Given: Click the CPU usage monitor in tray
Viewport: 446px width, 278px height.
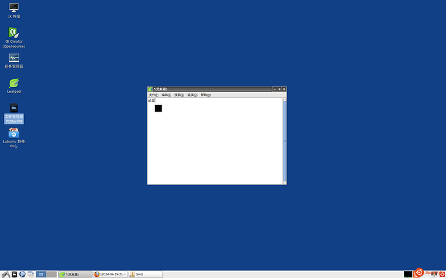Looking at the screenshot, I should click(408, 274).
